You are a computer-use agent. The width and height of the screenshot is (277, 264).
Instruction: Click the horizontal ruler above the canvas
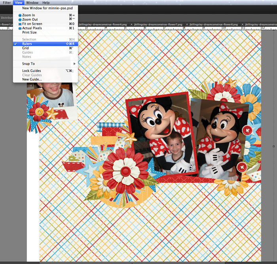[176, 28]
